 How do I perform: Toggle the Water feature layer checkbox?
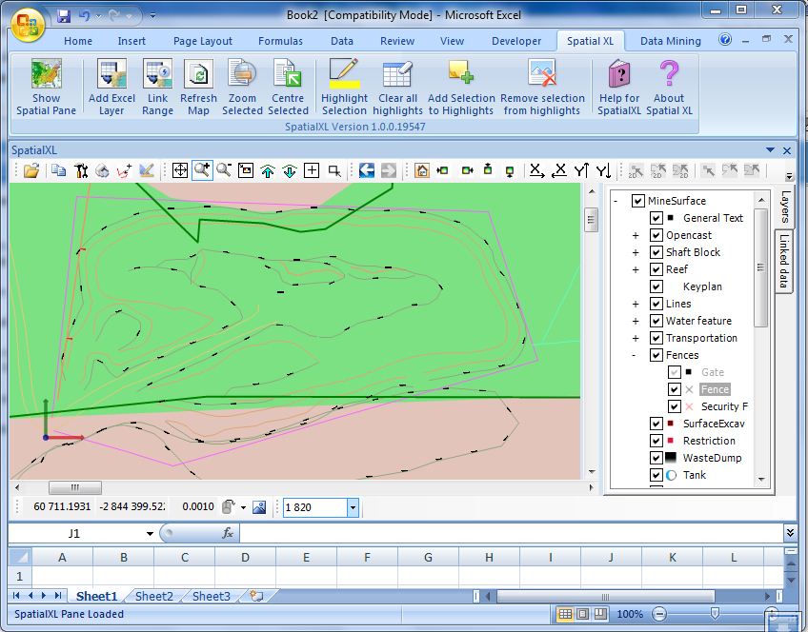[656, 321]
